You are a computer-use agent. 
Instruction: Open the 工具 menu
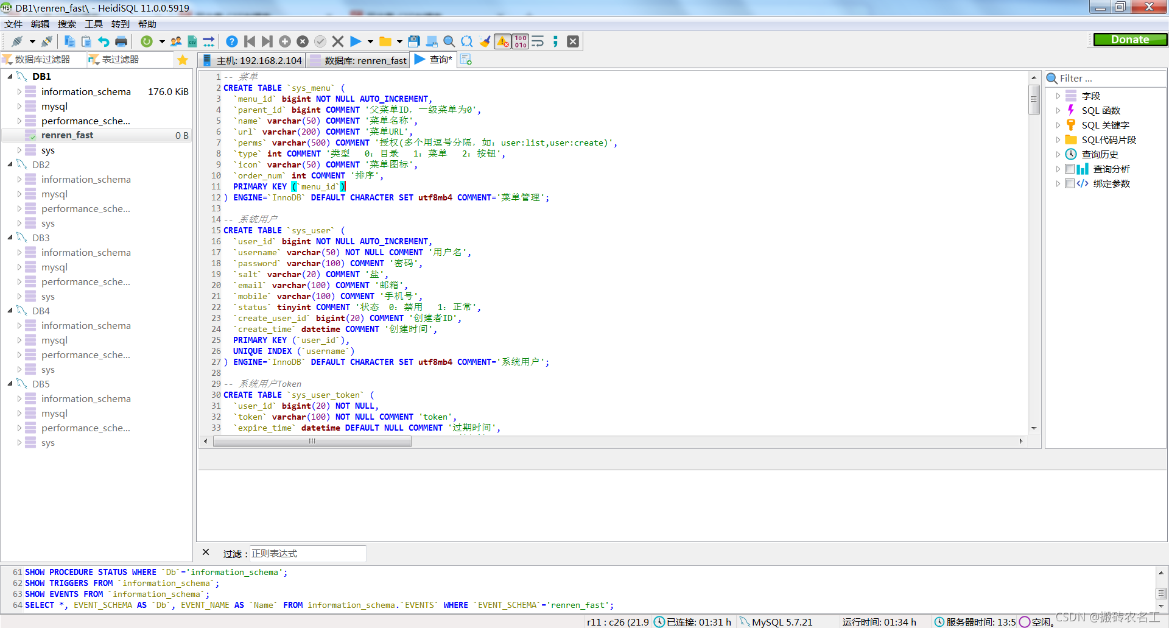[94, 24]
